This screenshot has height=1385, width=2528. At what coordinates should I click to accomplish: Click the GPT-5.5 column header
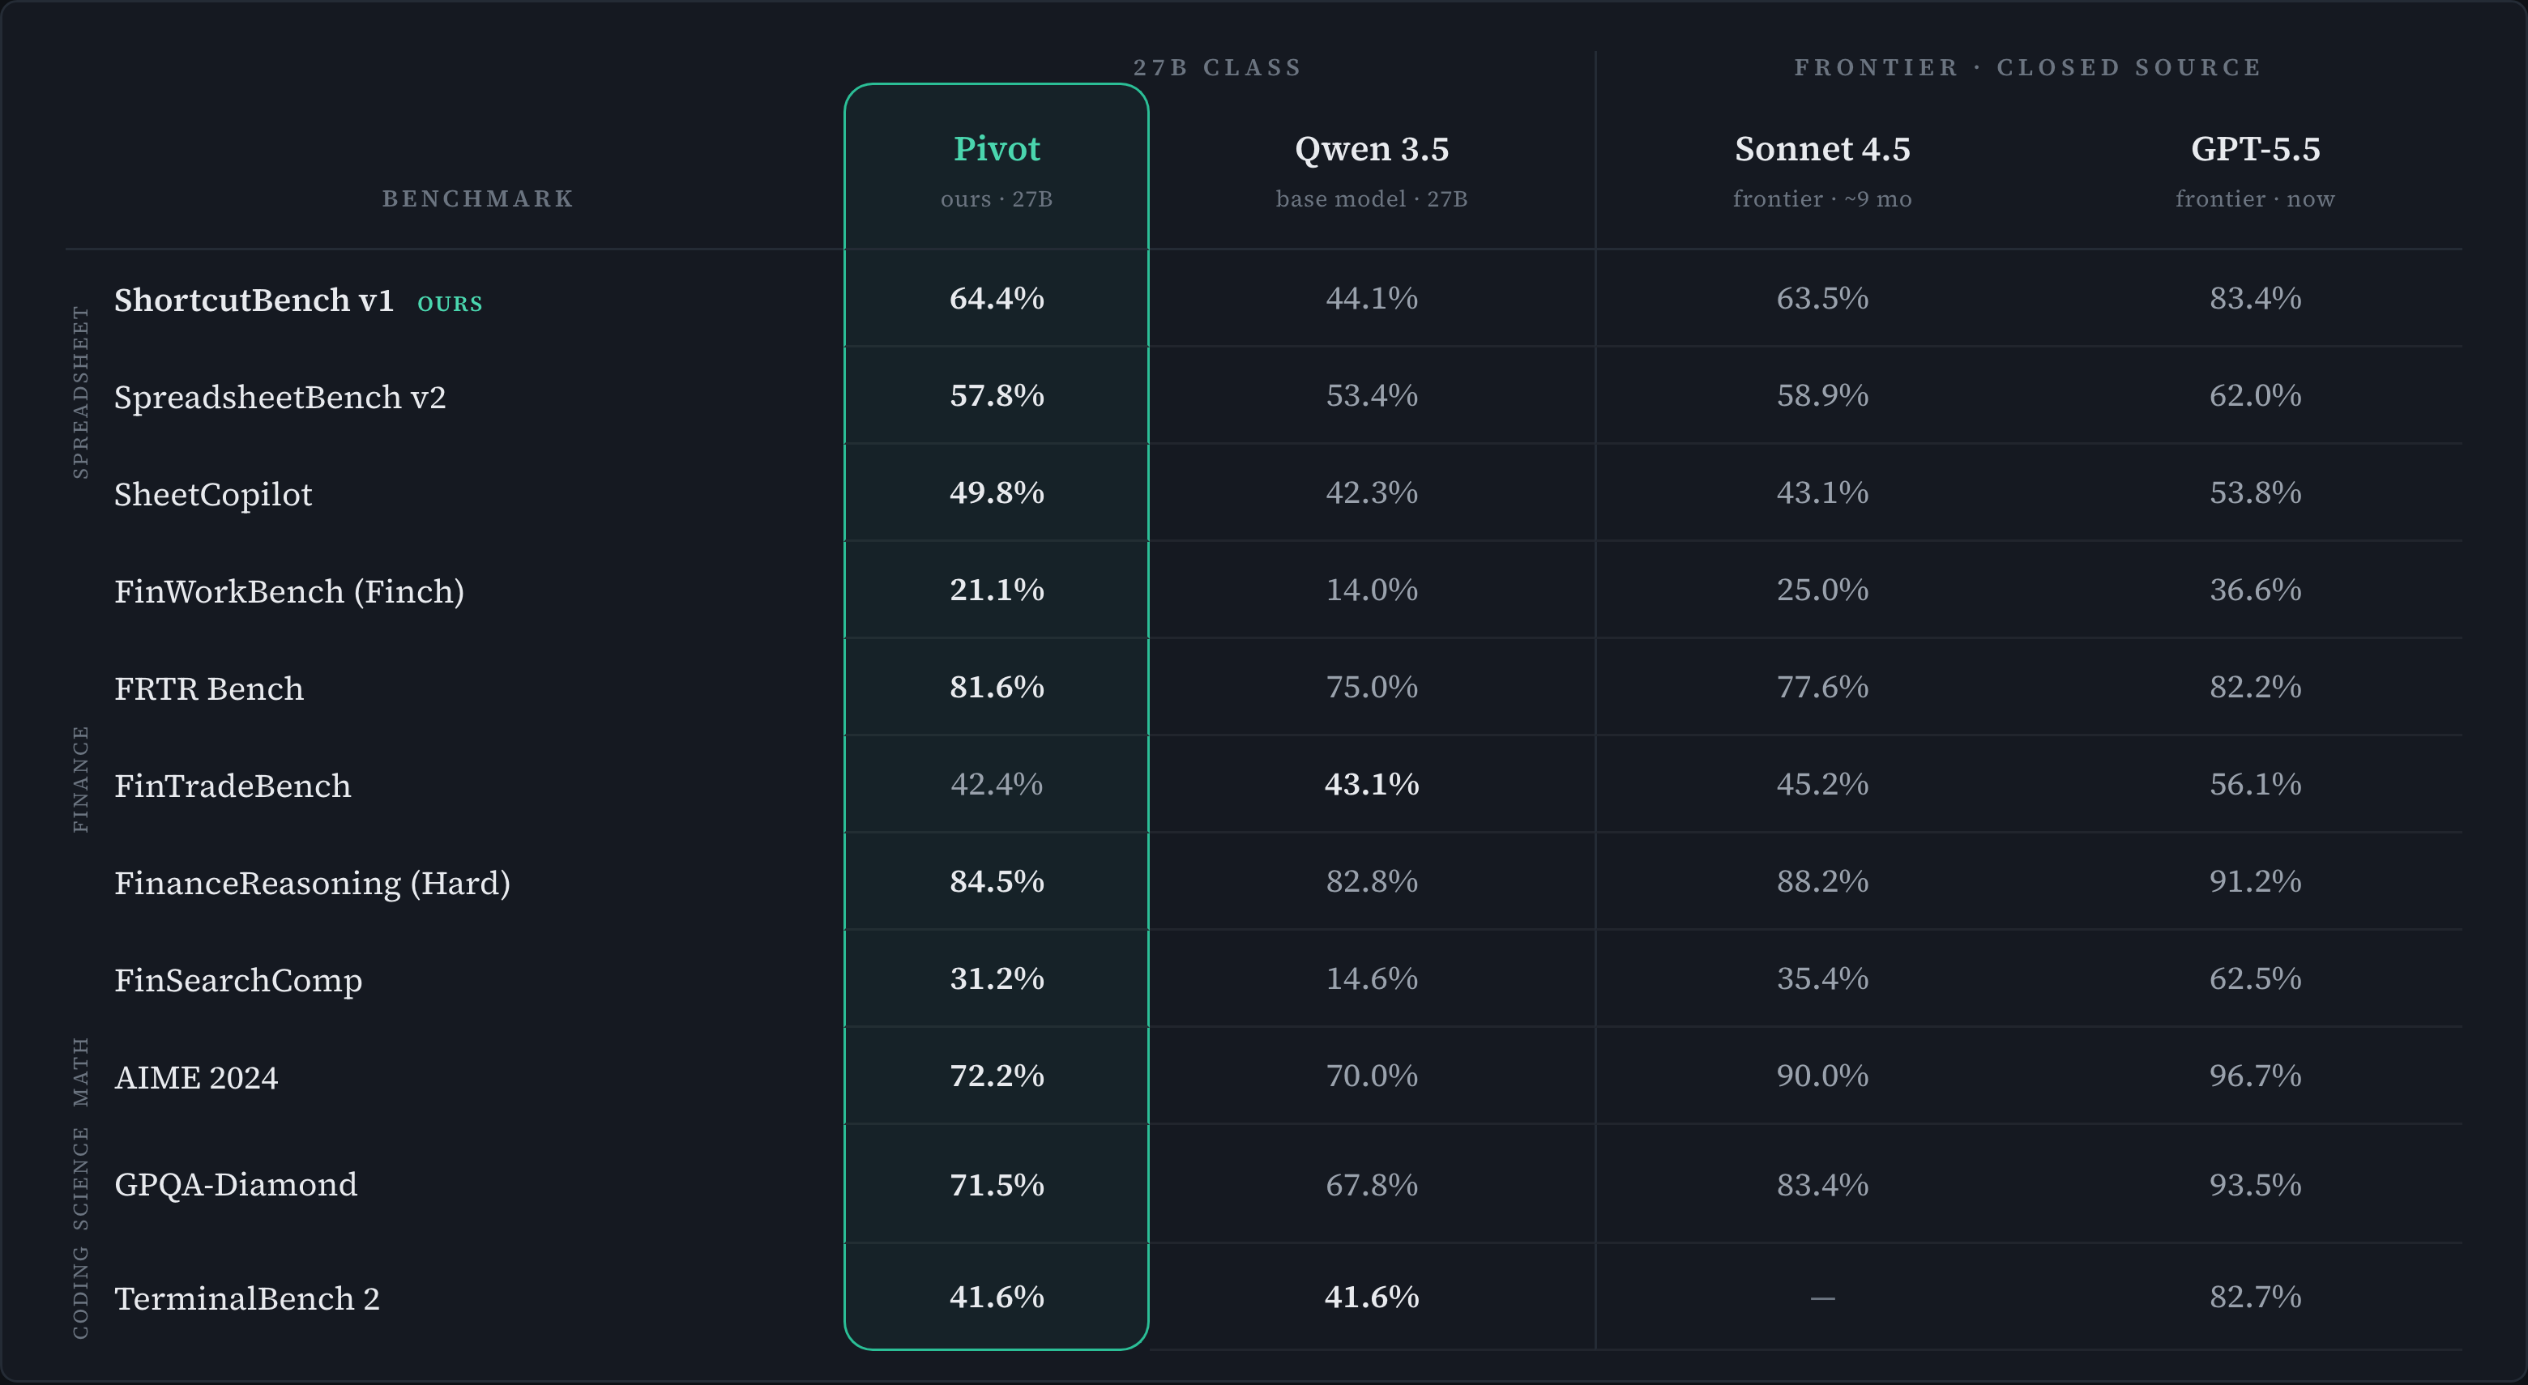[2255, 149]
